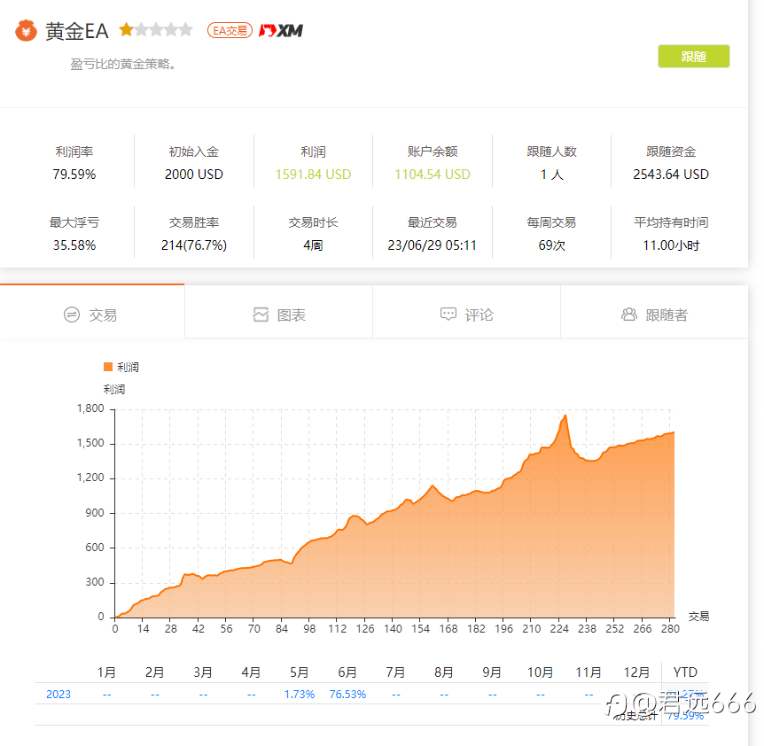This screenshot has height=746, width=764.
Task: Click the 最大浮亏 stat label
Action: tap(74, 222)
